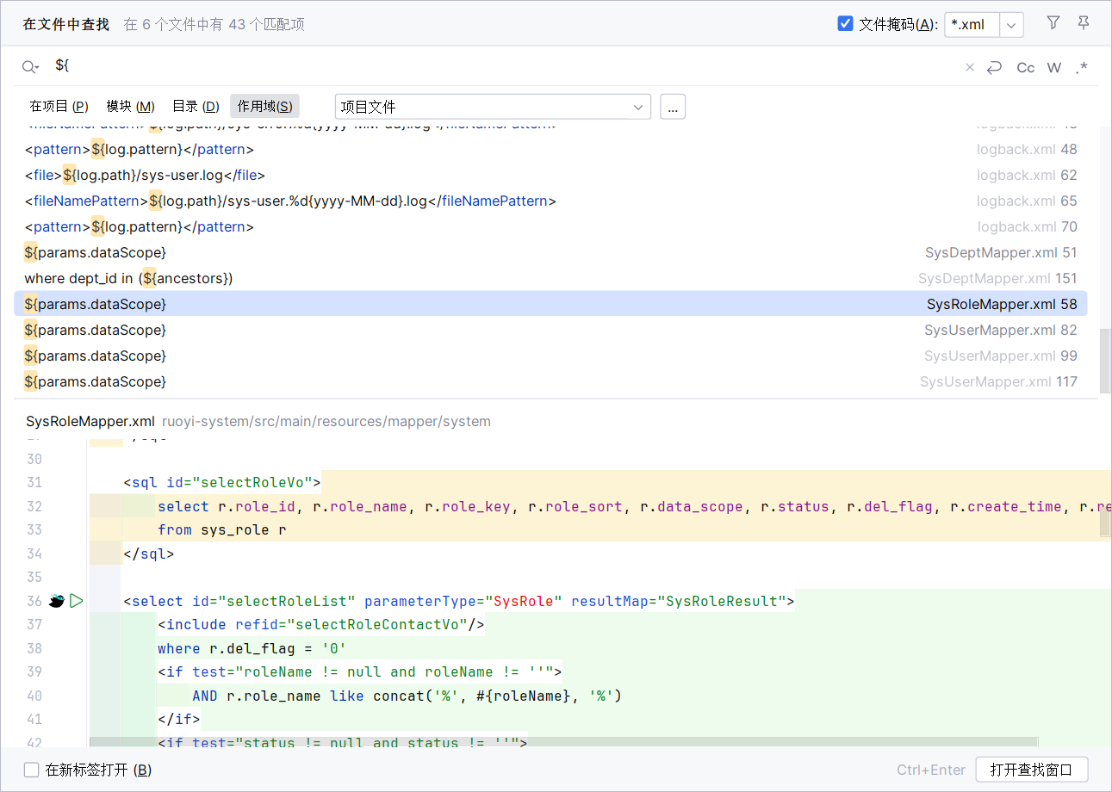Viewport: 1112px width, 792px height.
Task: Toggle 在新标签打开 (B) checkbox
Action: pyautogui.click(x=31, y=770)
